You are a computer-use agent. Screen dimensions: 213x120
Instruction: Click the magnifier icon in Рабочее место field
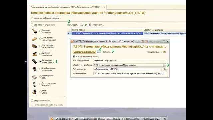tap(165, 69)
